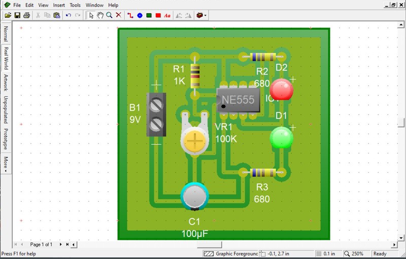Click the vertical scrollbar up arrow
Viewport: 406px width, 259px height.
click(x=401, y=25)
